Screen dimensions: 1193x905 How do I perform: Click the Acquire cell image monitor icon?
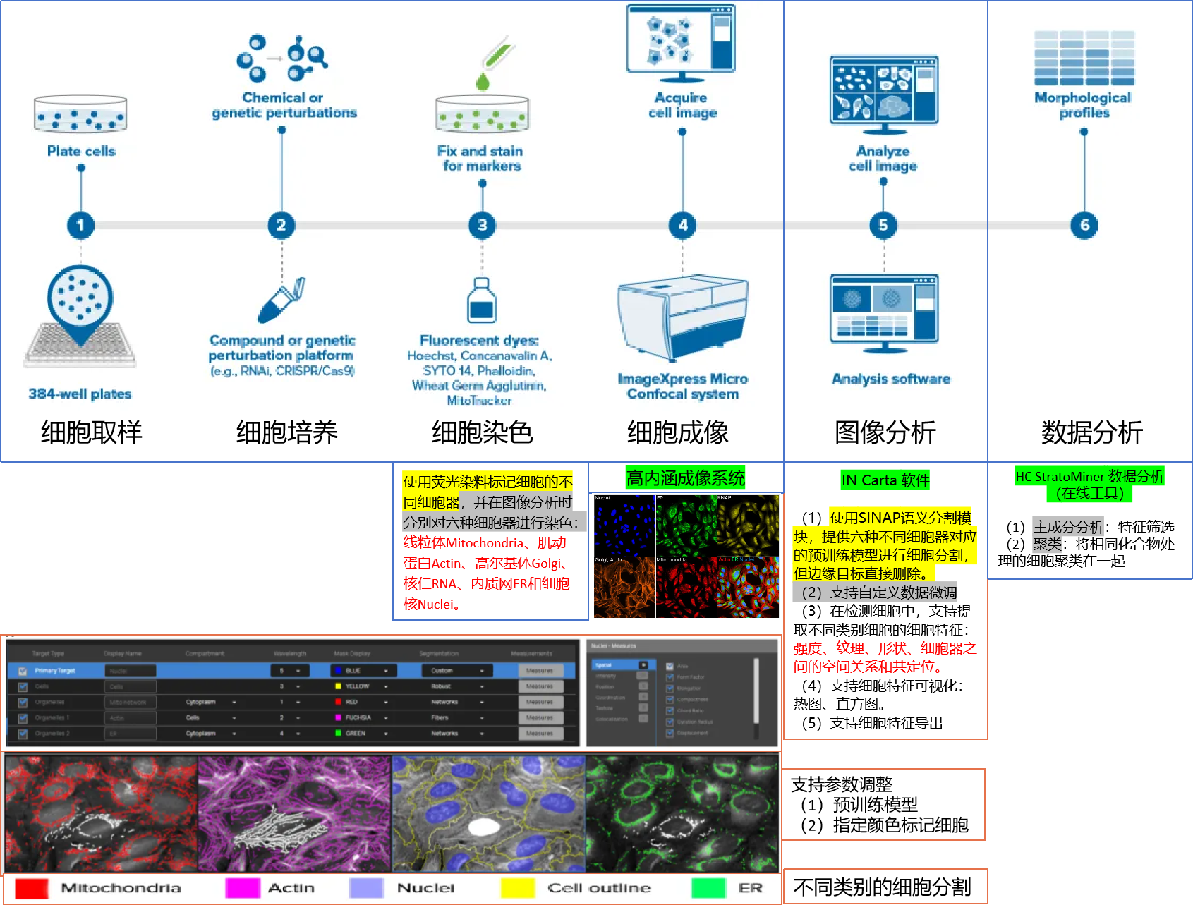(681, 44)
